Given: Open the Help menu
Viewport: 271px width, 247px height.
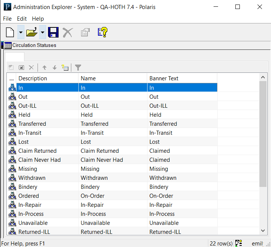Looking at the screenshot, I should tap(38, 19).
